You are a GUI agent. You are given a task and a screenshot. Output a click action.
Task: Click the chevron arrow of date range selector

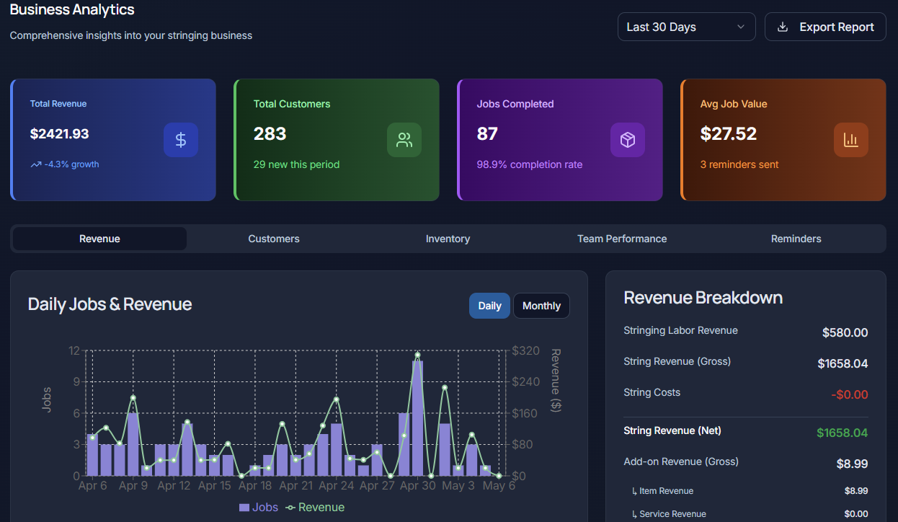741,27
